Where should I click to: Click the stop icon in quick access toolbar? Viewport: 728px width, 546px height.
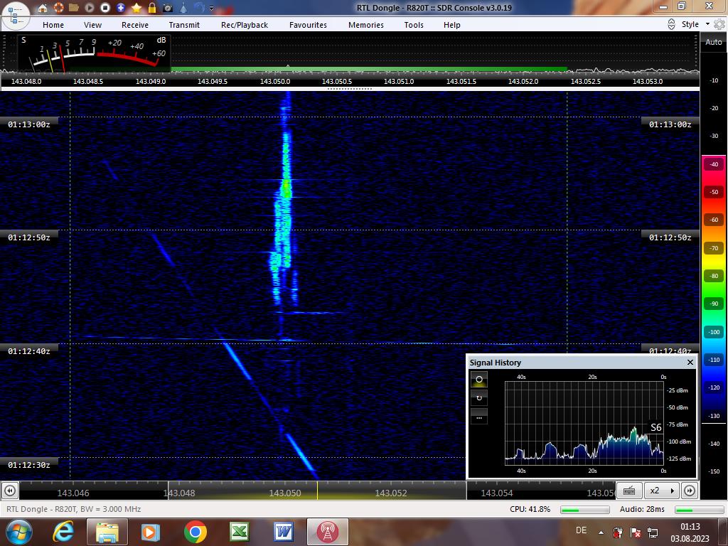tap(105, 8)
